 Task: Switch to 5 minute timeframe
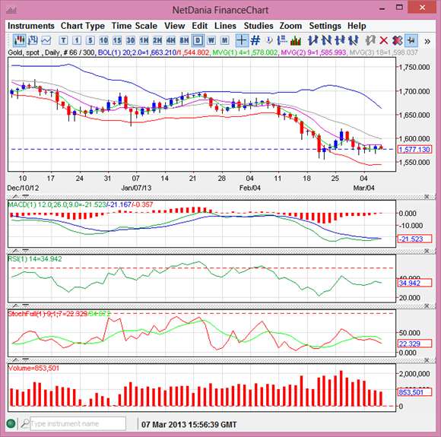click(x=90, y=40)
